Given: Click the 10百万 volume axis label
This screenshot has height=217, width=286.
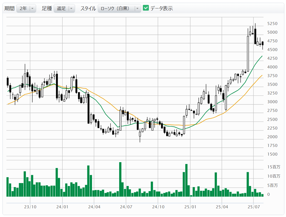Looking at the screenshot, I should point(273,176).
